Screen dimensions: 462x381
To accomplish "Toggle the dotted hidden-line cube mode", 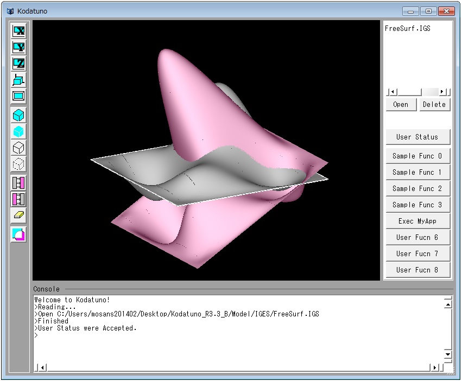I will click(x=19, y=164).
